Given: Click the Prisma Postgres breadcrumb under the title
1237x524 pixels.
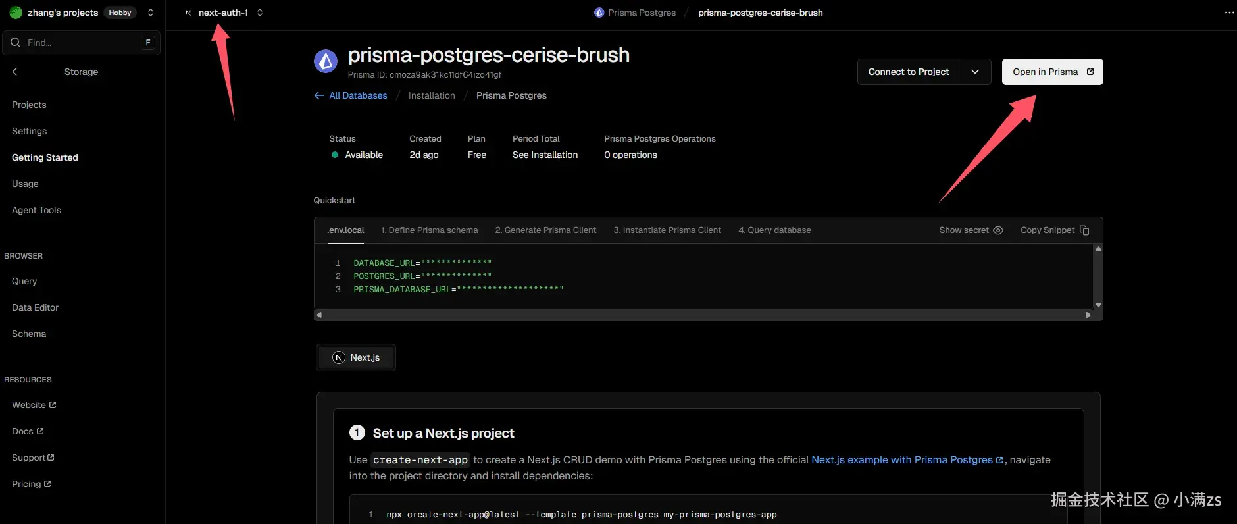Looking at the screenshot, I should coord(511,95).
